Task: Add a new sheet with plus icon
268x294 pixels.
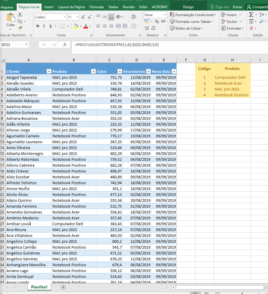Action: click(x=63, y=287)
